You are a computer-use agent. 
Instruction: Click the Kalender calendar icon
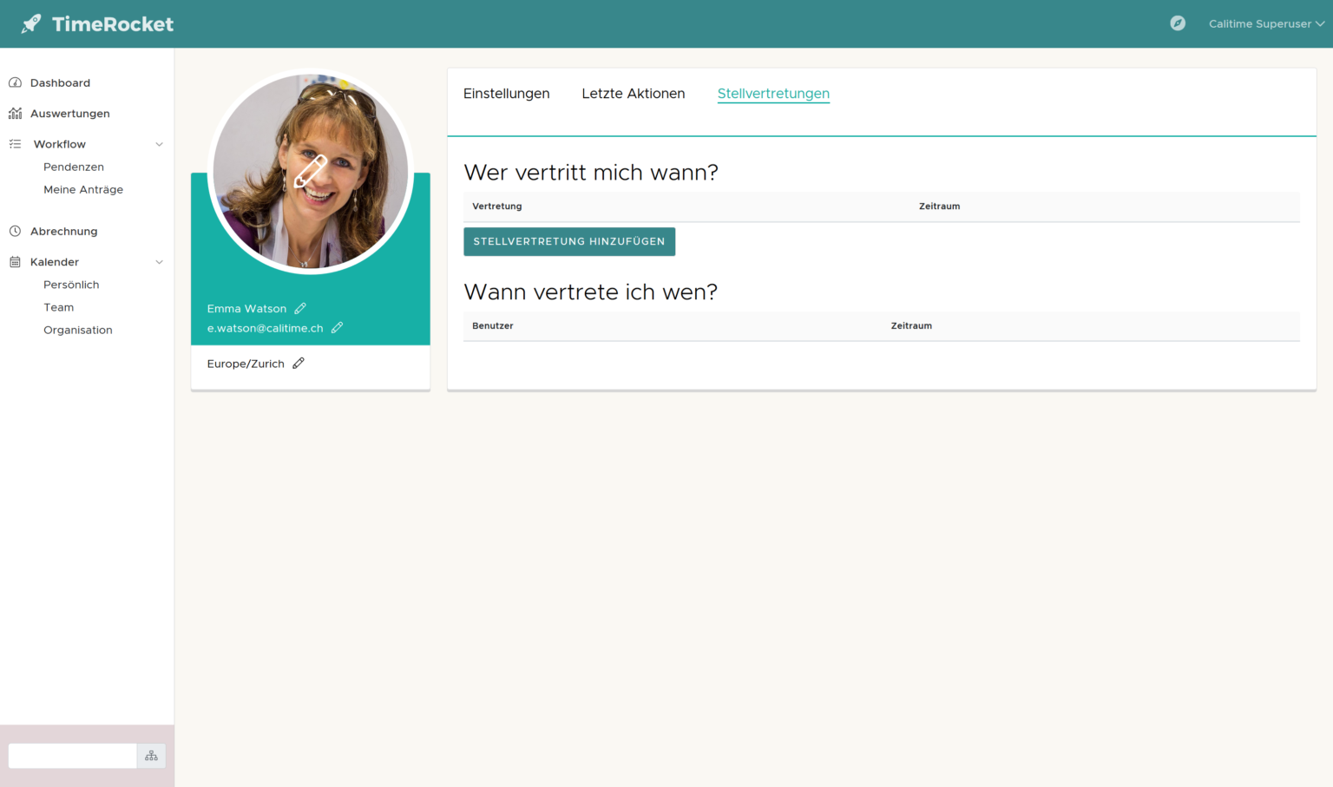[x=15, y=261]
